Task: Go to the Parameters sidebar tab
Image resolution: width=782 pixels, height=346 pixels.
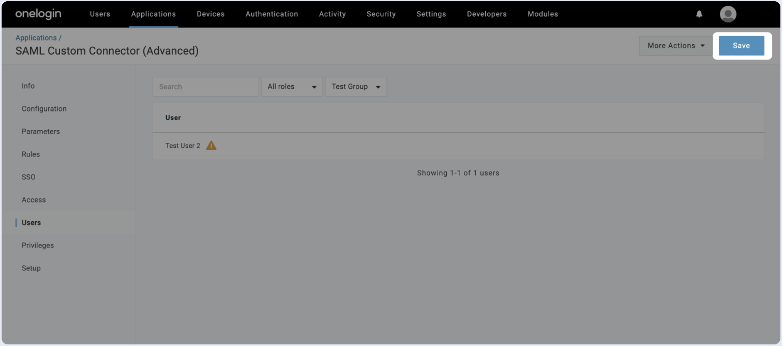Action: [x=41, y=131]
